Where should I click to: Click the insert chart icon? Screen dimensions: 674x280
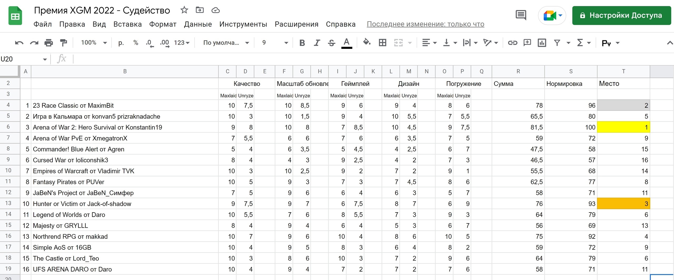pos(542,43)
